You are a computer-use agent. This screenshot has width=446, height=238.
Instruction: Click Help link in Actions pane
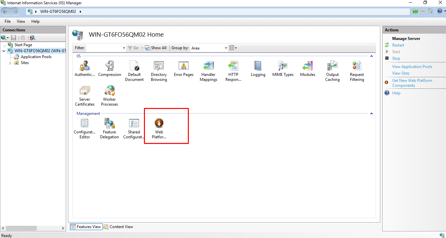tap(396, 93)
